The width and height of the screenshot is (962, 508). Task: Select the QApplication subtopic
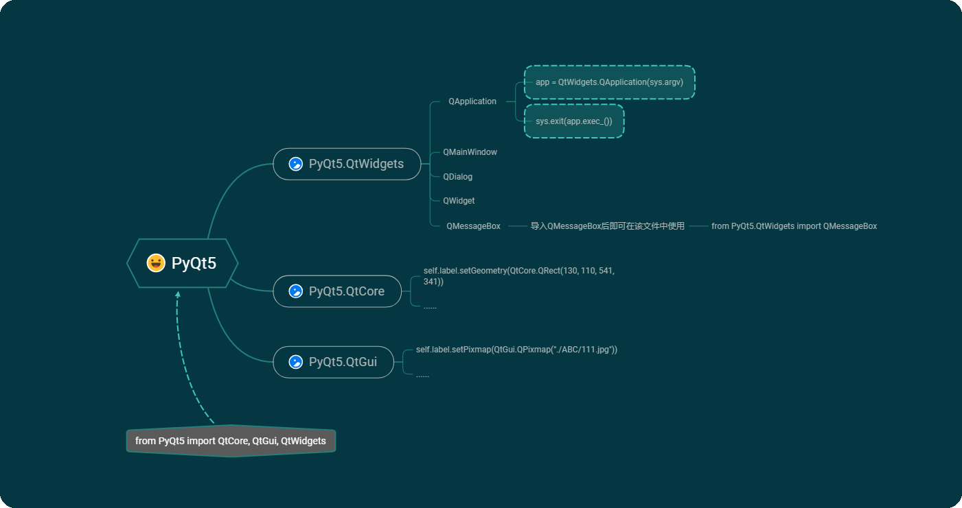472,101
